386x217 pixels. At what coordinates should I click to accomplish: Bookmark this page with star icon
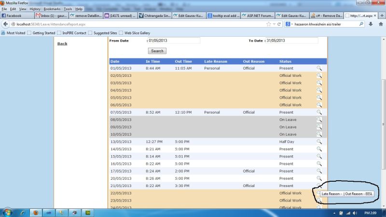pos(269,24)
